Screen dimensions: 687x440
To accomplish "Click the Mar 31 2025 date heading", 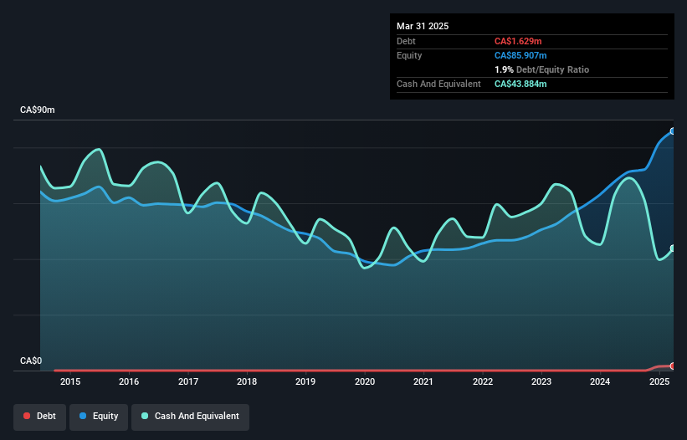I will click(423, 26).
